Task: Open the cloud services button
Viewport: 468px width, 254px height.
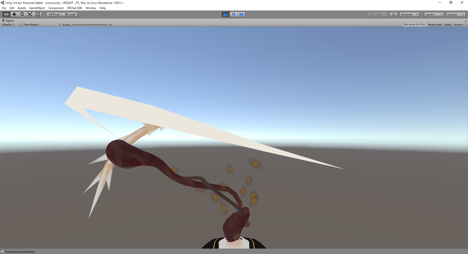Action: (394, 14)
